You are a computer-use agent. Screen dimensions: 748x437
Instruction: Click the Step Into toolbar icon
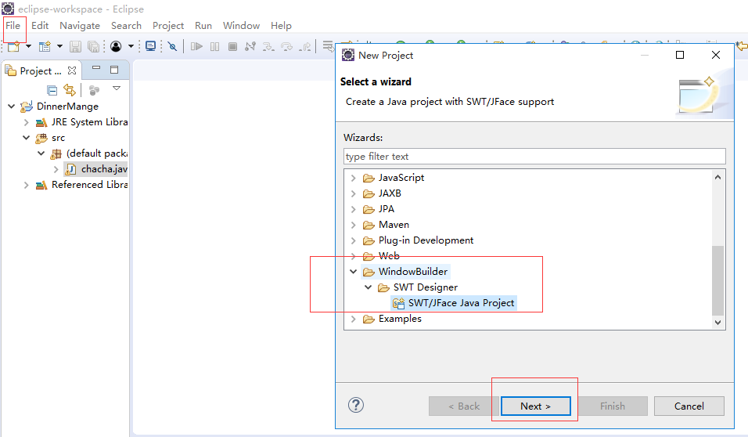[268, 46]
